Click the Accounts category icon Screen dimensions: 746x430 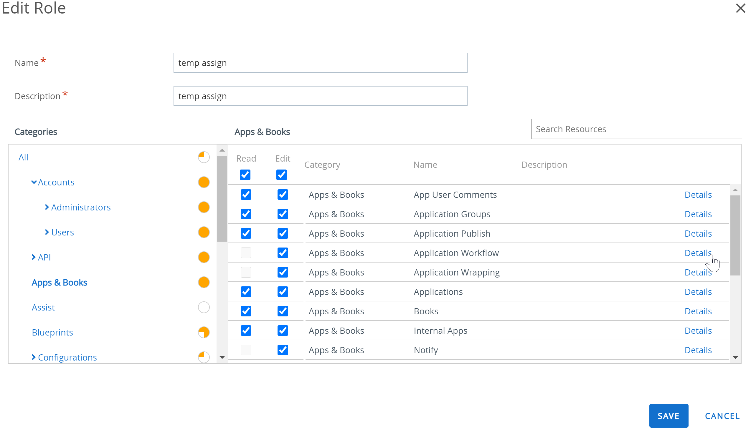[x=204, y=182]
